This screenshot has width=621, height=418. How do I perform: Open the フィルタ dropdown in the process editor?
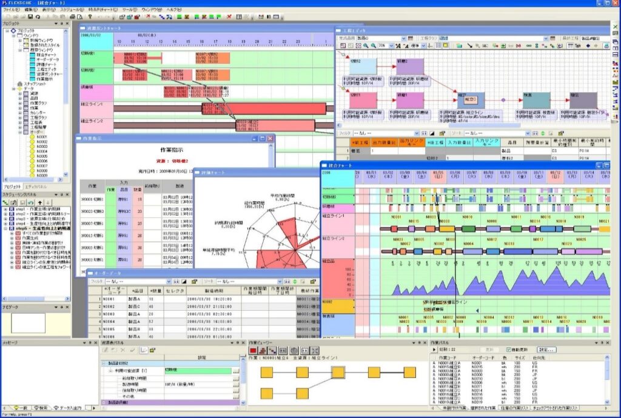pos(417,133)
